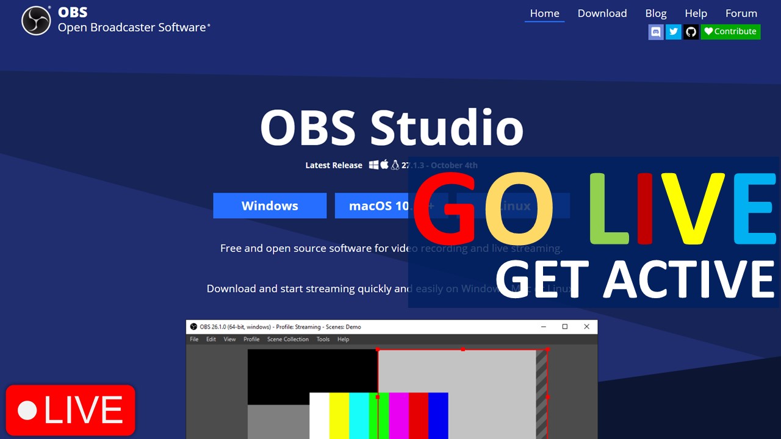Open the Help nav link
The image size is (781, 439).
(696, 13)
